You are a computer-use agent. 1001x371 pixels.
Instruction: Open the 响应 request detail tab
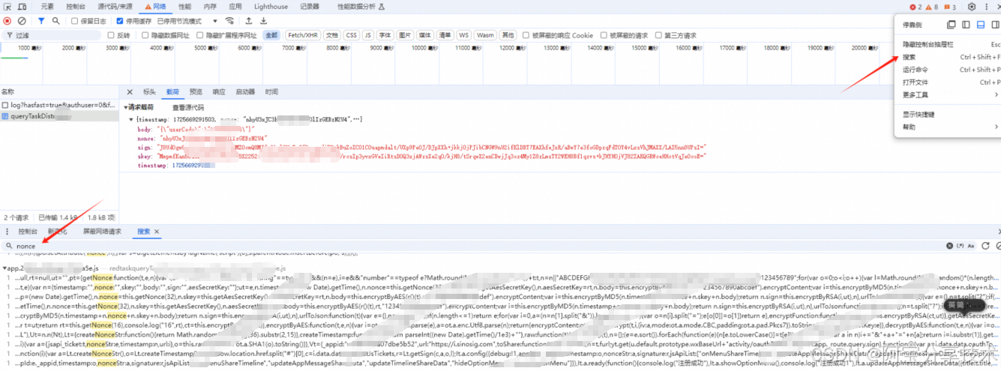219,92
